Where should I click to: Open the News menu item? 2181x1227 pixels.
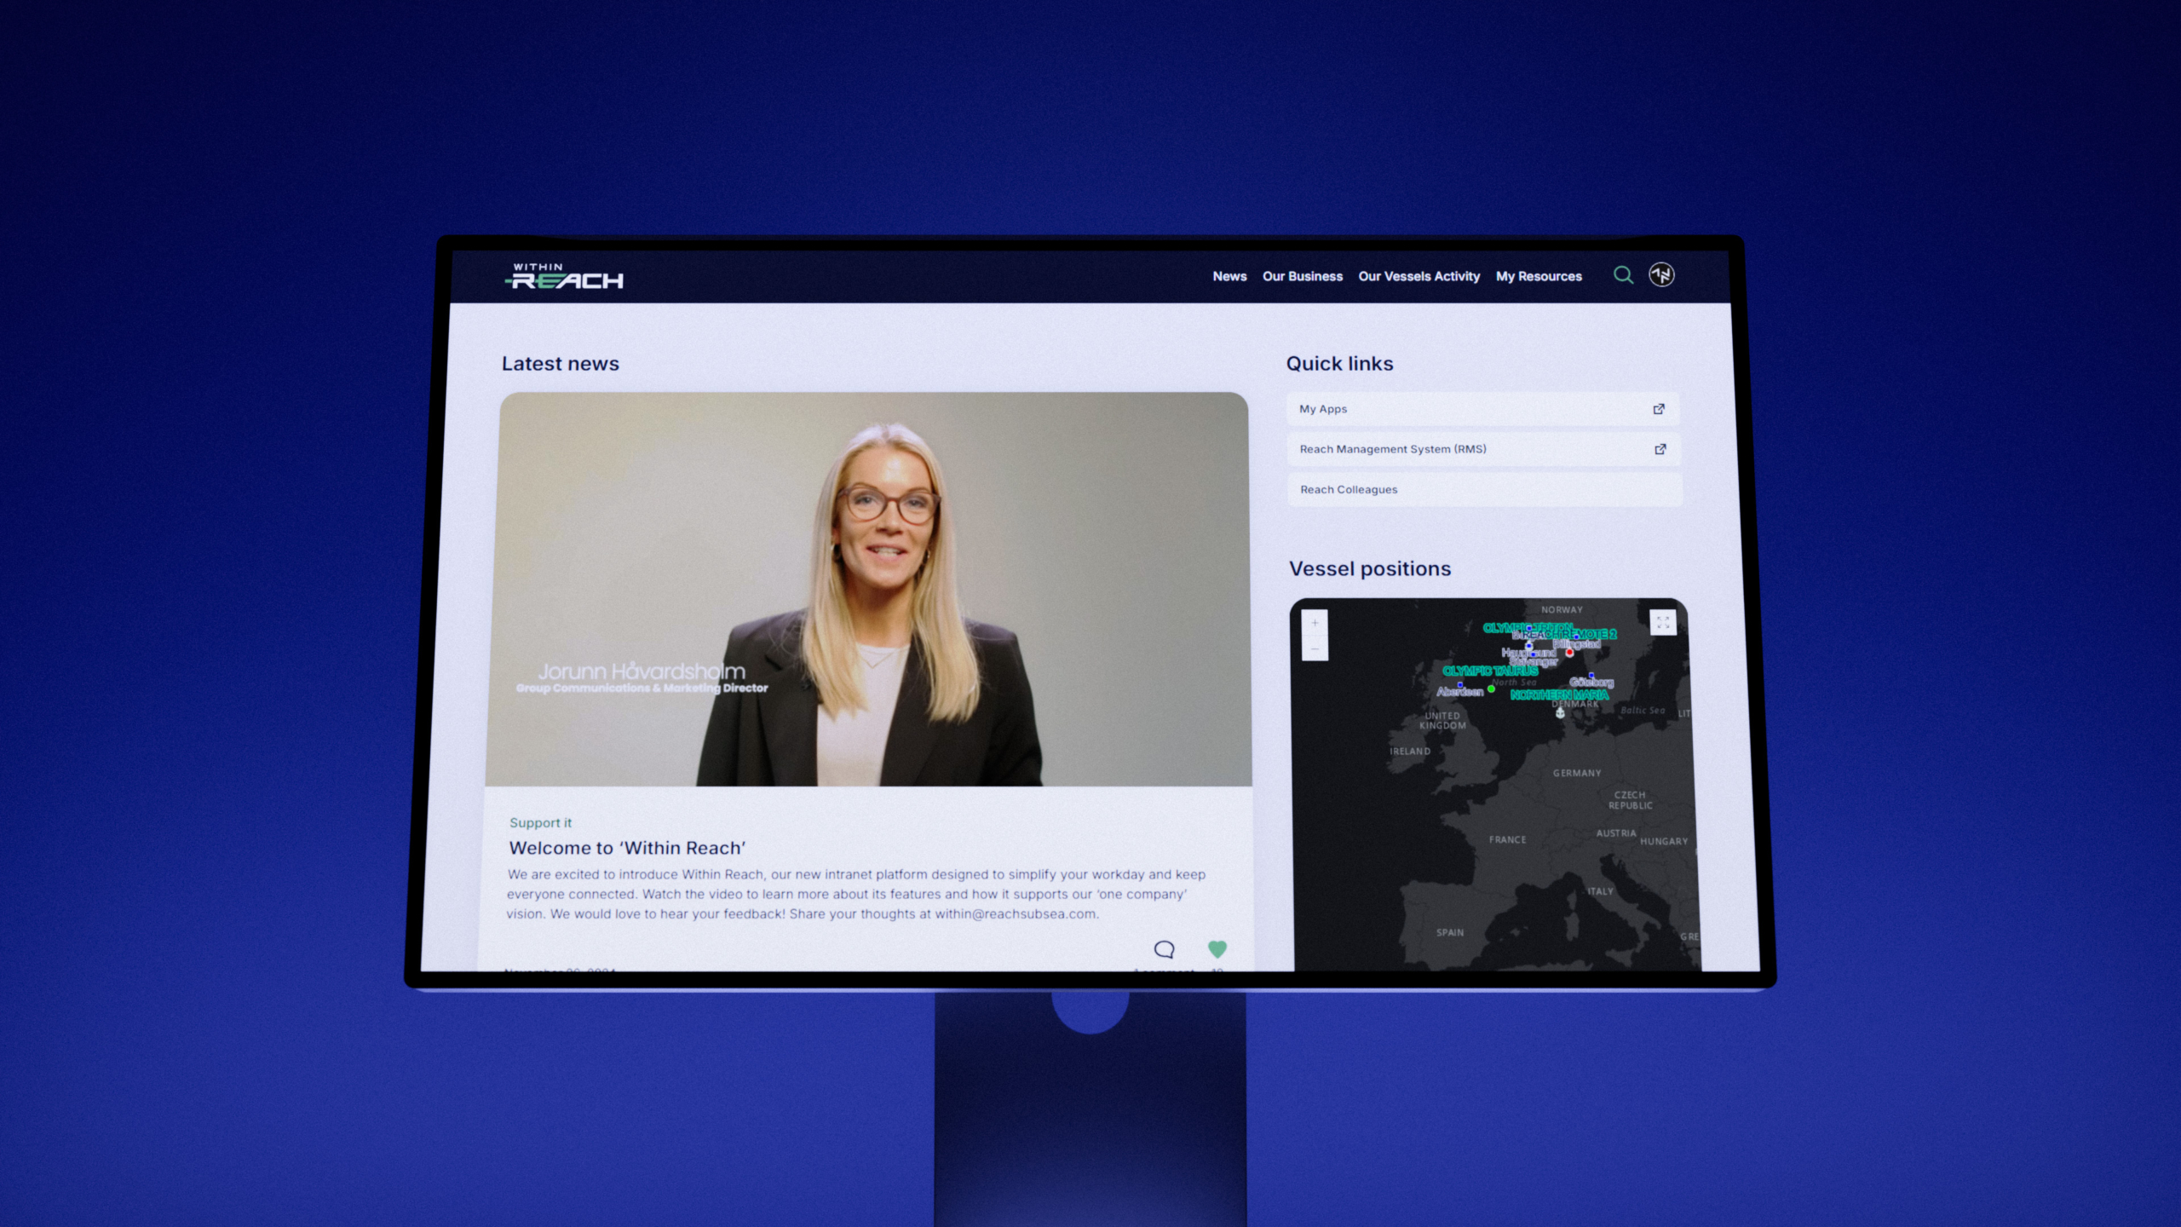coord(1229,276)
